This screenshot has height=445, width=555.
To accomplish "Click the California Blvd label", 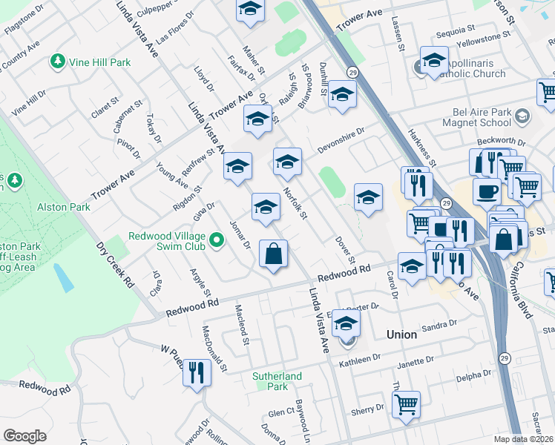I will point(522,290).
